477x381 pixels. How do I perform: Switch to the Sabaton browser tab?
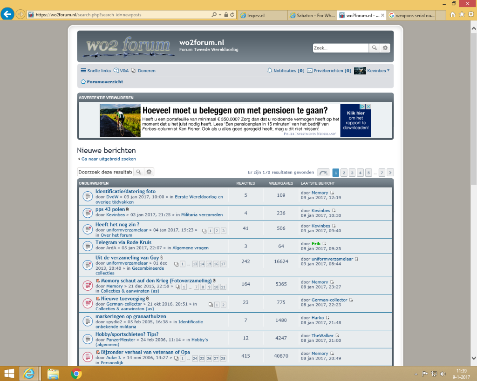[x=311, y=15]
